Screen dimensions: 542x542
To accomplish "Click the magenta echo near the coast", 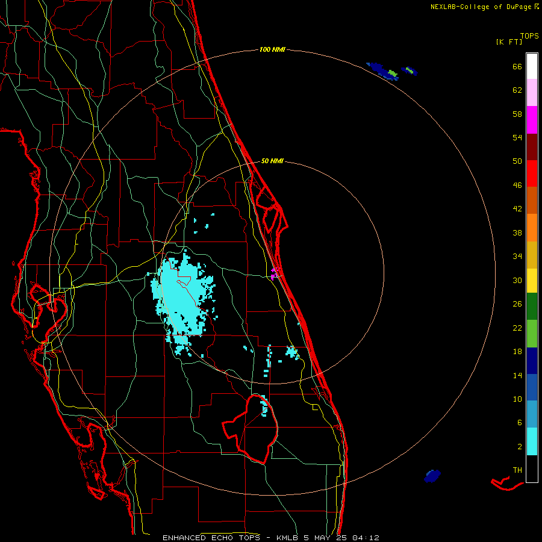I will tap(275, 273).
